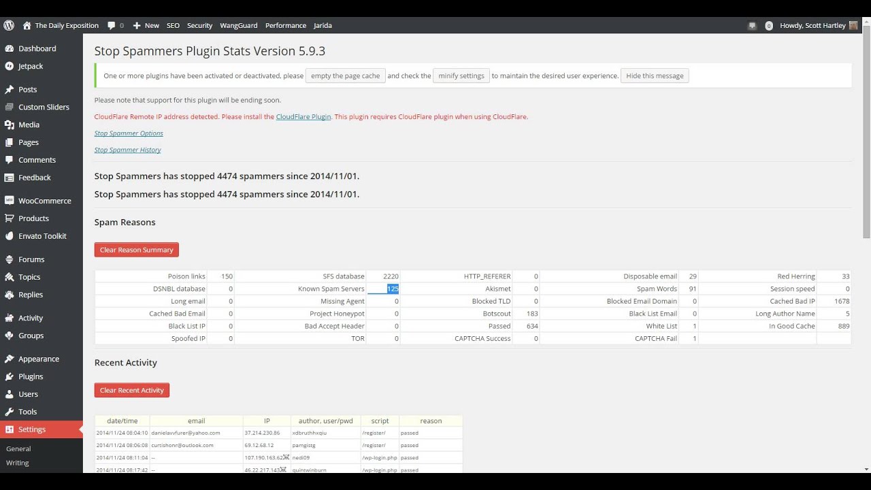Click the home icon beside The Daily Exposition
Viewport: 871px width, 490px height.
(27, 25)
